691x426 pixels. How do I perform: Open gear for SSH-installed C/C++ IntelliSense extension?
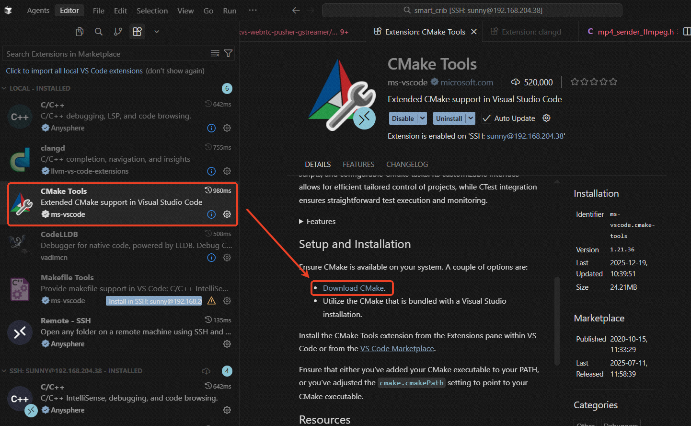point(227,410)
